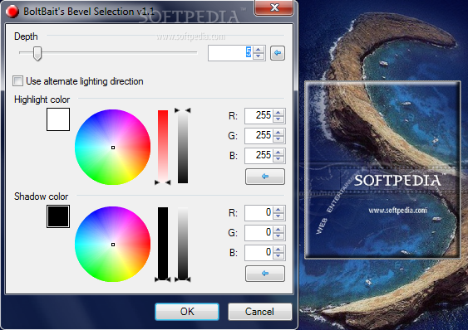
Task: Increase Shadow R value spinner up
Action: point(278,210)
